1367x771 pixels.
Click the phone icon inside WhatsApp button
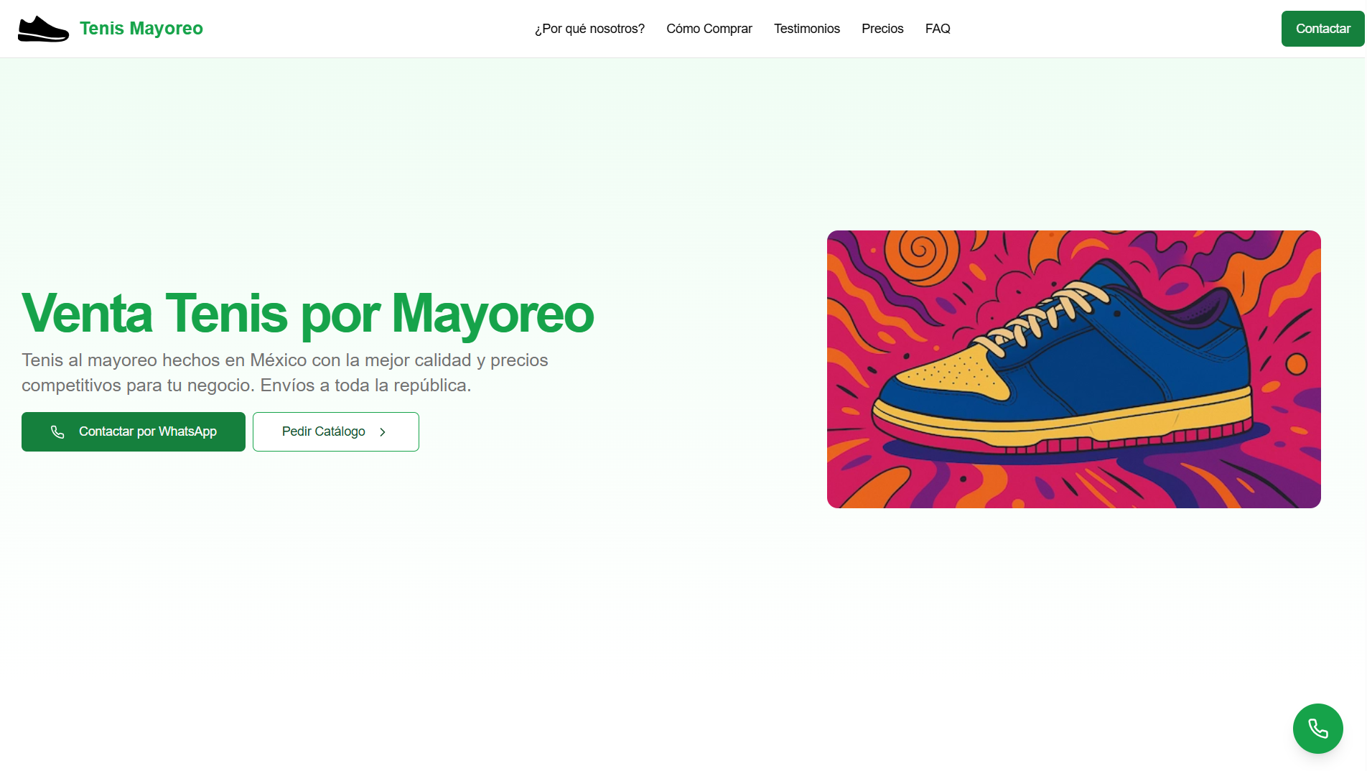click(x=57, y=431)
